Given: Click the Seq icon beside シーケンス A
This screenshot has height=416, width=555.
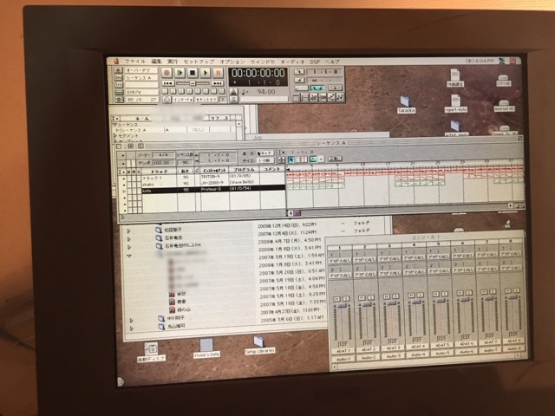Looking at the screenshot, I should pyautogui.click(x=118, y=78).
